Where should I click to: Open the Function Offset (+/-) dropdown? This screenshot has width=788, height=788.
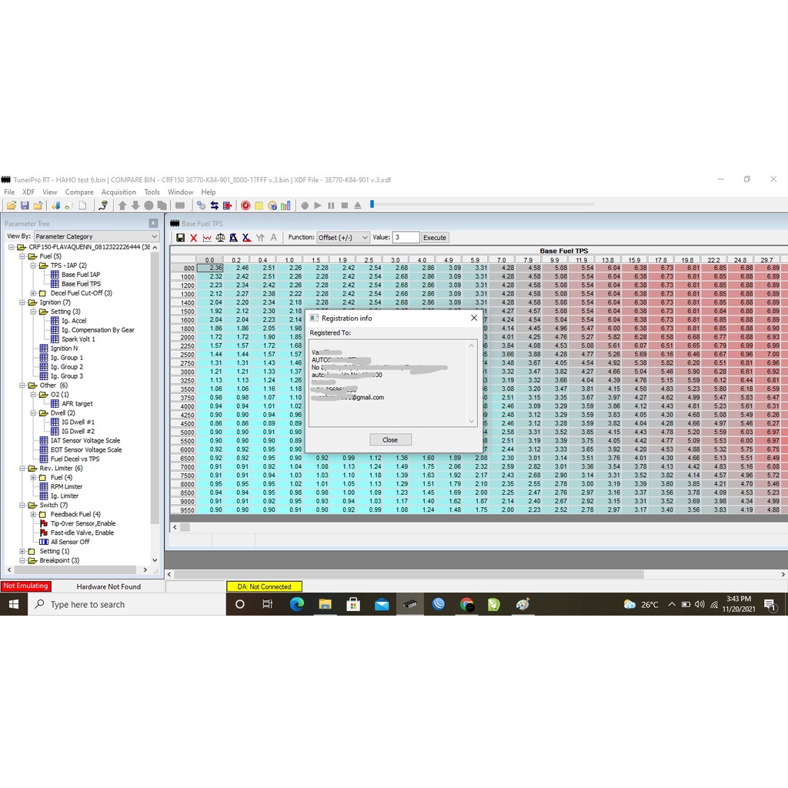point(343,238)
